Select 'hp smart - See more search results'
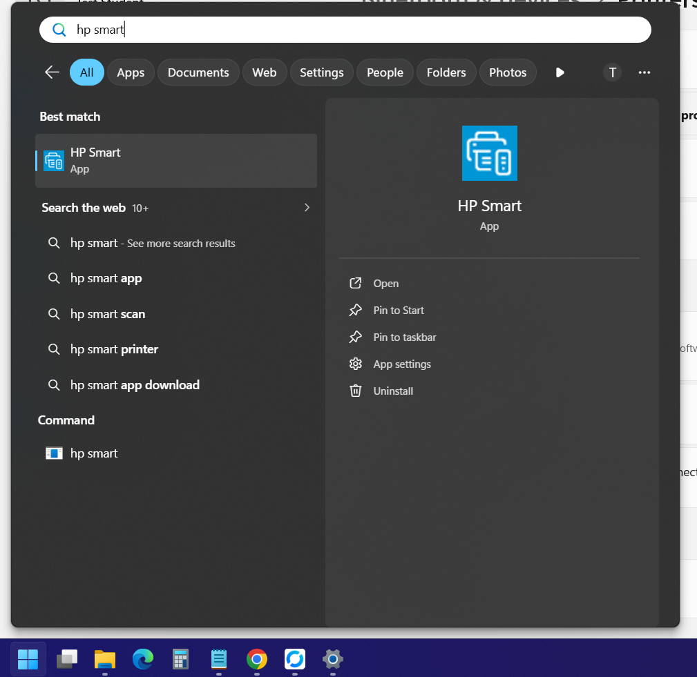697x677 pixels. point(176,243)
